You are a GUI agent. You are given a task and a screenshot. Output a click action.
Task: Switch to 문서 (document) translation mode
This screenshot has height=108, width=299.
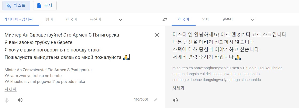[x=45, y=5]
